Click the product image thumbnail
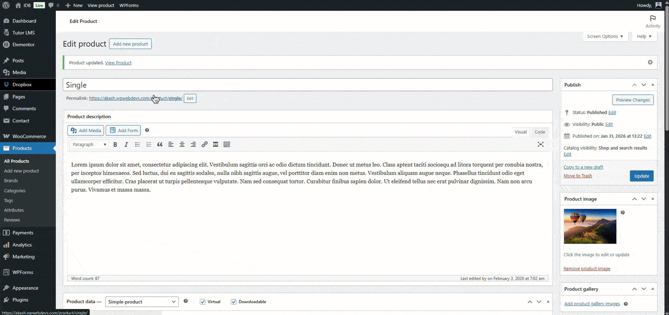The image size is (669, 315). tap(590, 226)
